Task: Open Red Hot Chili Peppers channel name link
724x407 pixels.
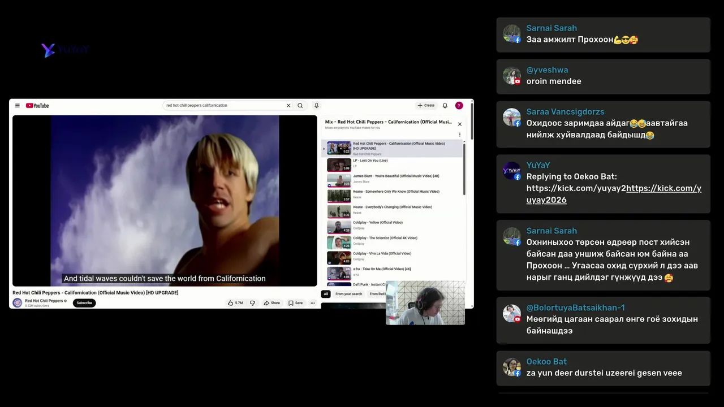Action: coord(44,301)
